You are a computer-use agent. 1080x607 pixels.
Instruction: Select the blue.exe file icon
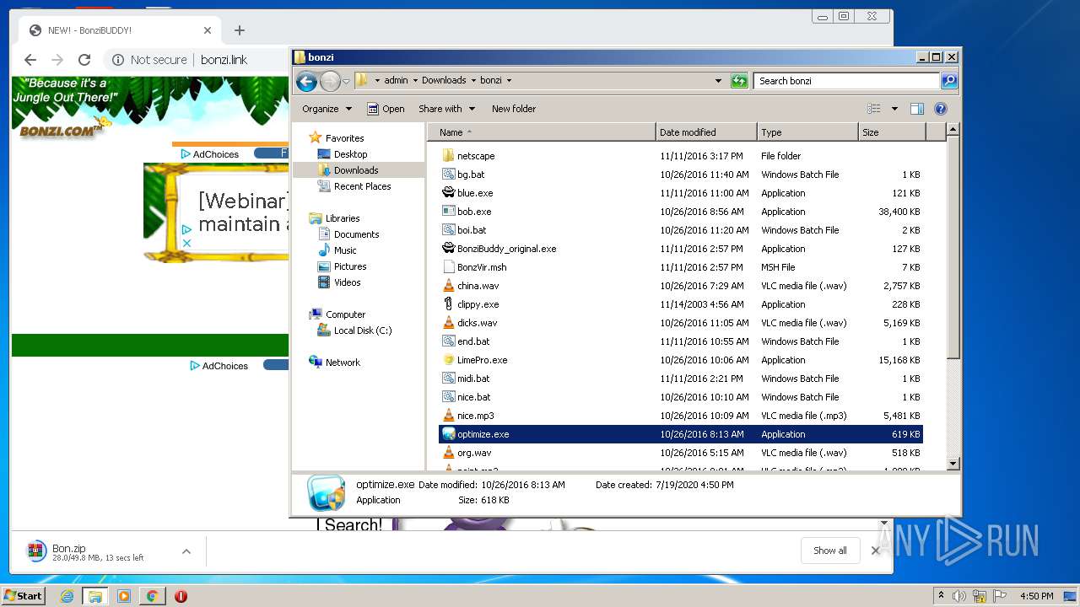pos(449,193)
